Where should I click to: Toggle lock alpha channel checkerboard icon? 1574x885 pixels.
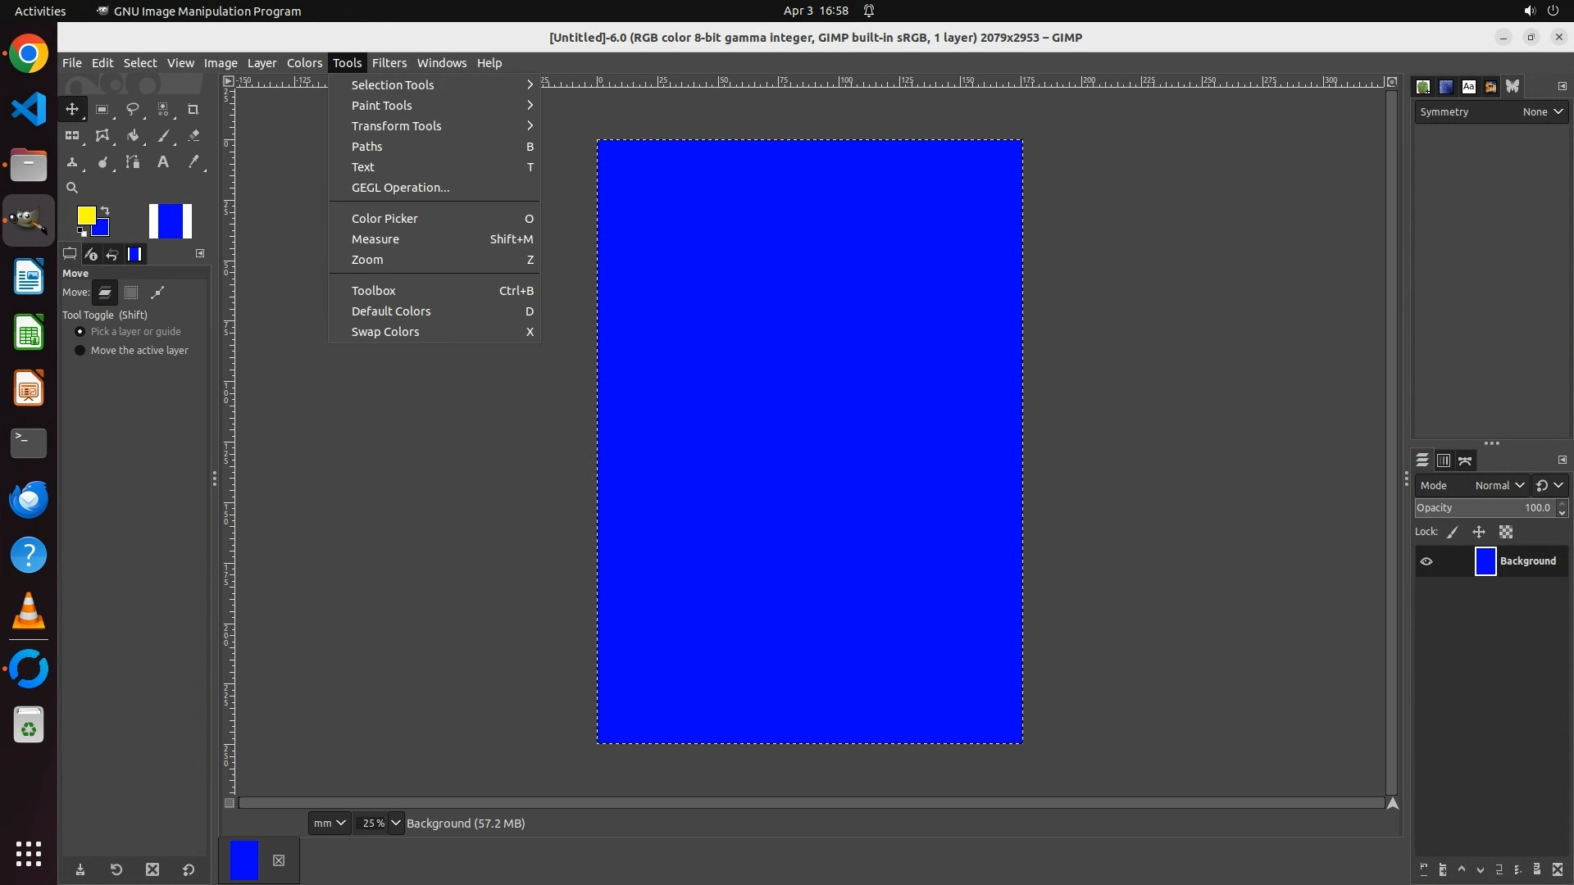(x=1506, y=532)
